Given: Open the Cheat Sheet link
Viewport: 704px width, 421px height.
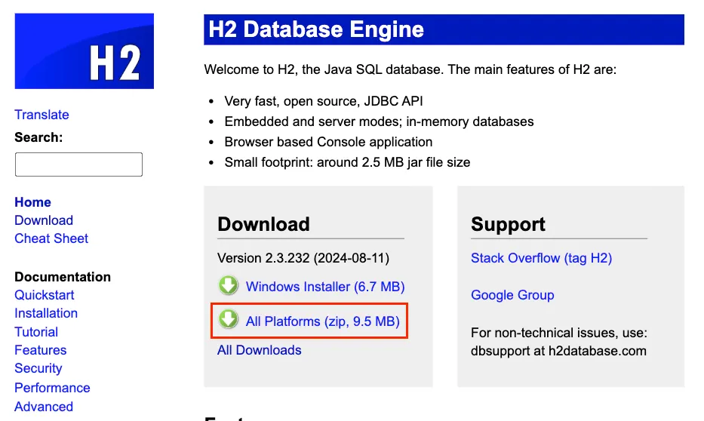Looking at the screenshot, I should (51, 238).
